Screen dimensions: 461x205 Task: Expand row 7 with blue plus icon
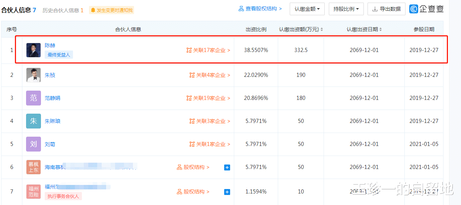[x=227, y=192]
